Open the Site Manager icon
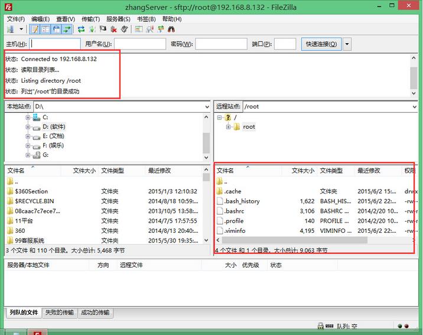The width and height of the screenshot is (423, 335). (x=11, y=29)
